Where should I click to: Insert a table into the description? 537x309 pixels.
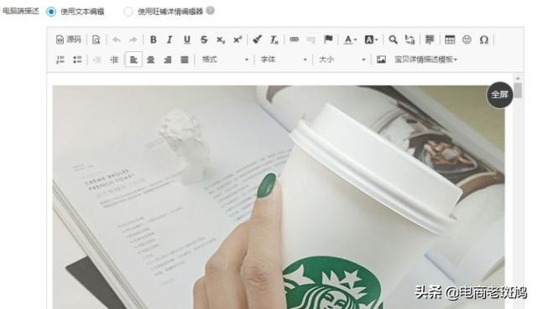pyautogui.click(x=450, y=39)
